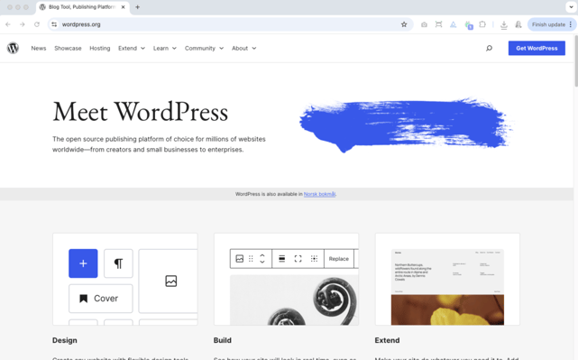Click the WordPress logo in the site header

point(13,48)
